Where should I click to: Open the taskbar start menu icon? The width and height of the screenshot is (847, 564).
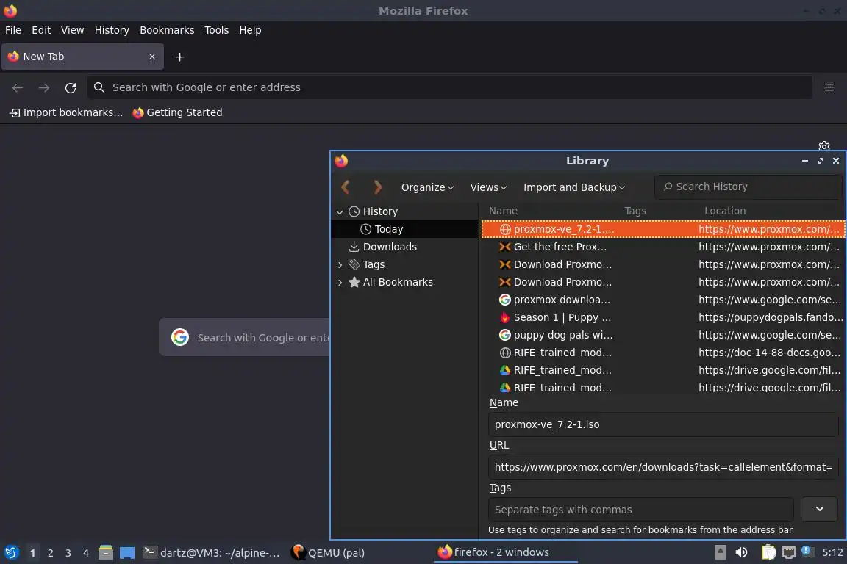(x=11, y=553)
